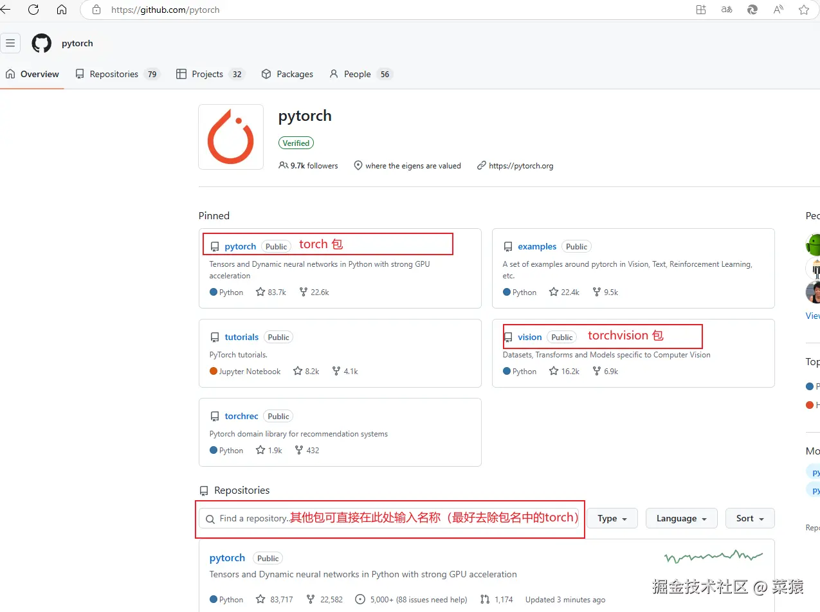The width and height of the screenshot is (820, 612).
Task: Open forks 432 on torchrec repo
Action: click(307, 450)
